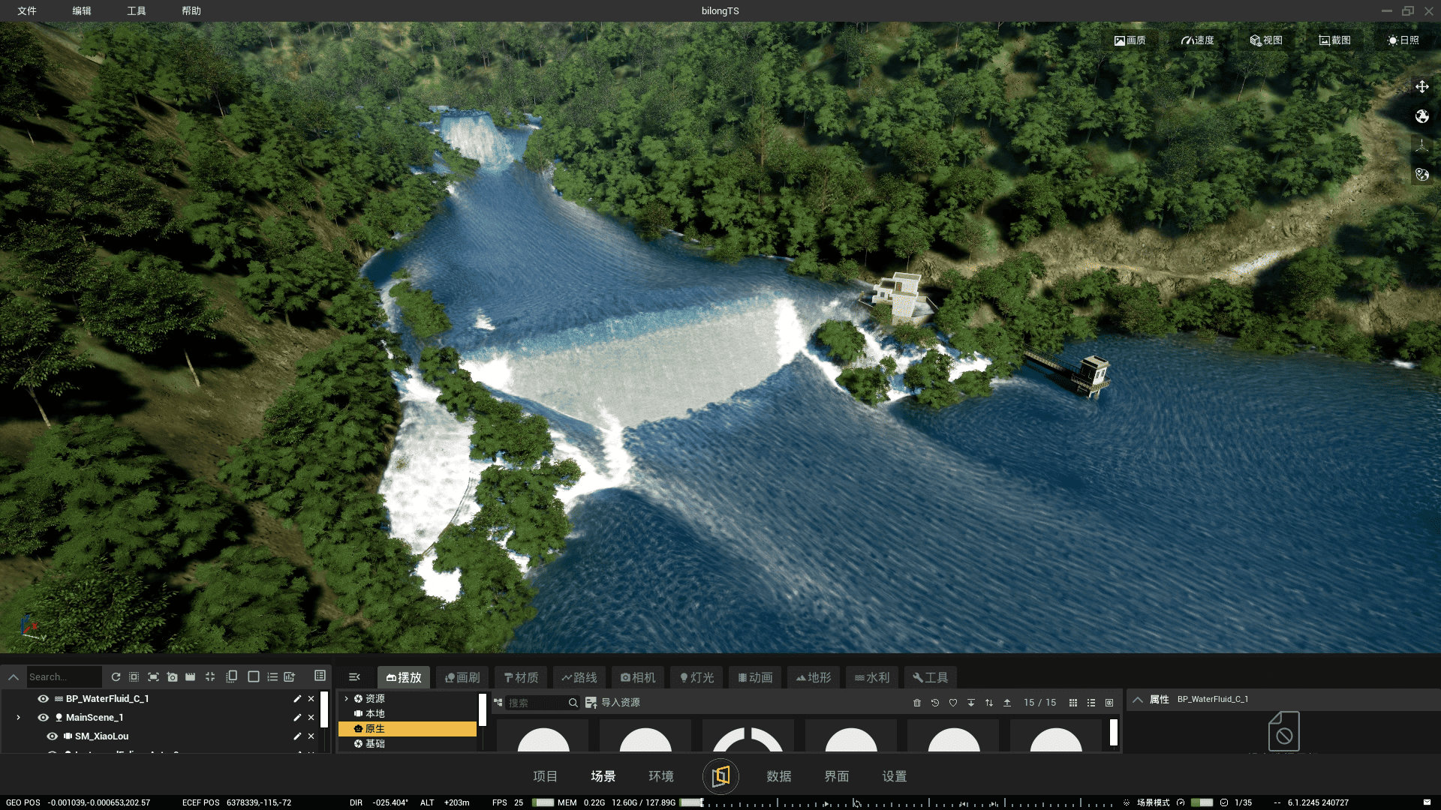This screenshot has height=810, width=1441.
Task: Open the 文件 menu
Action: click(x=27, y=10)
